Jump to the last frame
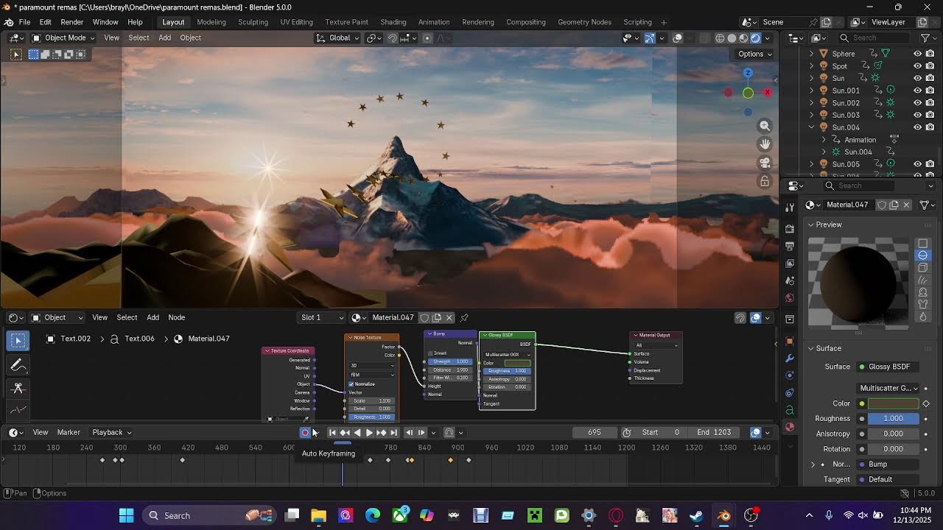The image size is (943, 530). click(393, 433)
